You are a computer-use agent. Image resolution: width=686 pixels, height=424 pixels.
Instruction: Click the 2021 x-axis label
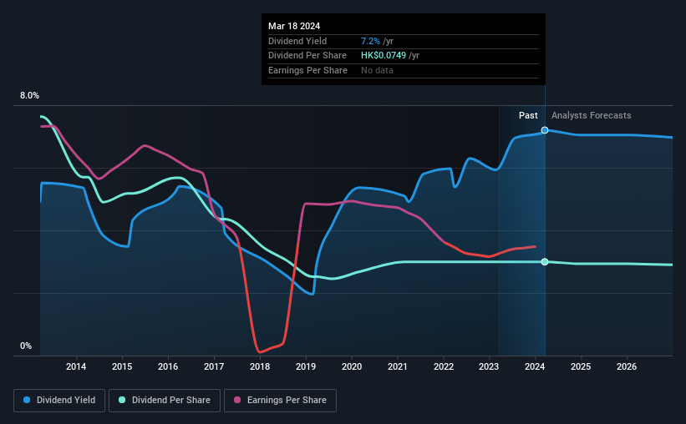[x=398, y=366]
